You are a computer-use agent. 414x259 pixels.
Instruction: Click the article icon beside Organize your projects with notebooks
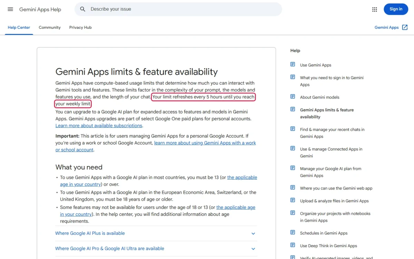pyautogui.click(x=293, y=213)
